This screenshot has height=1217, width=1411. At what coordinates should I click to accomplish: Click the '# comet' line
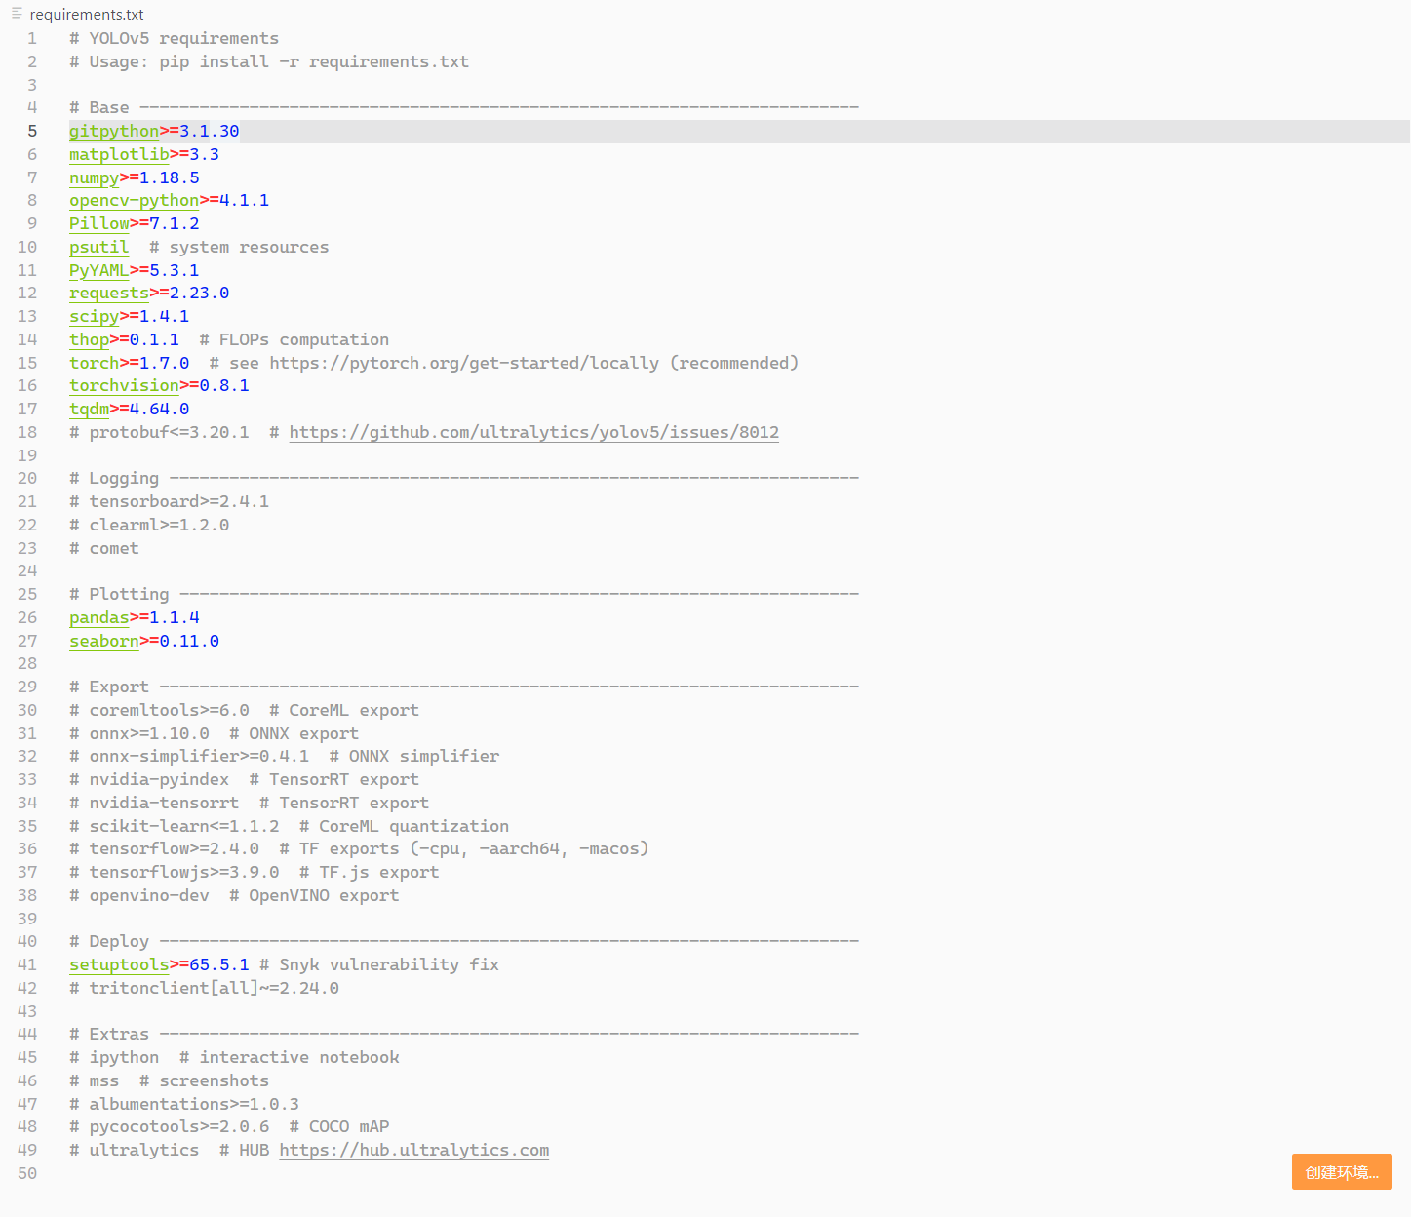(x=104, y=548)
